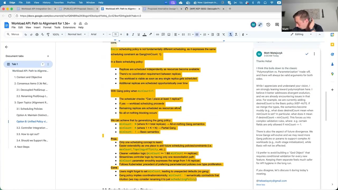Activate the paint format tool
The height and width of the screenshot is (190, 338).
(48, 34)
